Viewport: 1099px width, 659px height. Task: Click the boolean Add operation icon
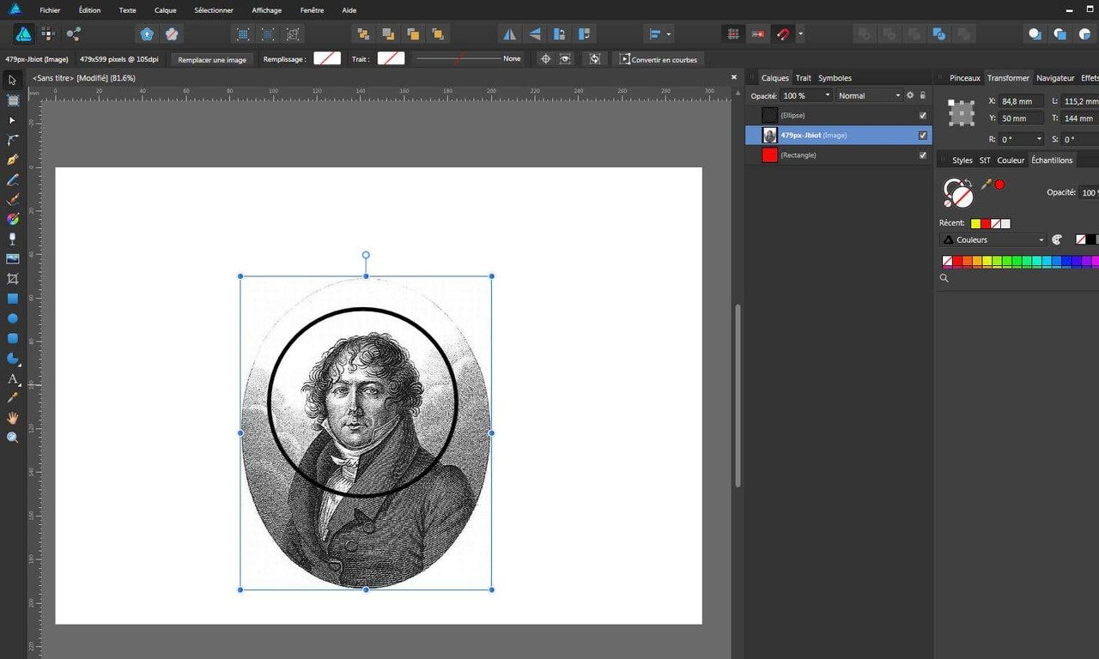pos(865,34)
